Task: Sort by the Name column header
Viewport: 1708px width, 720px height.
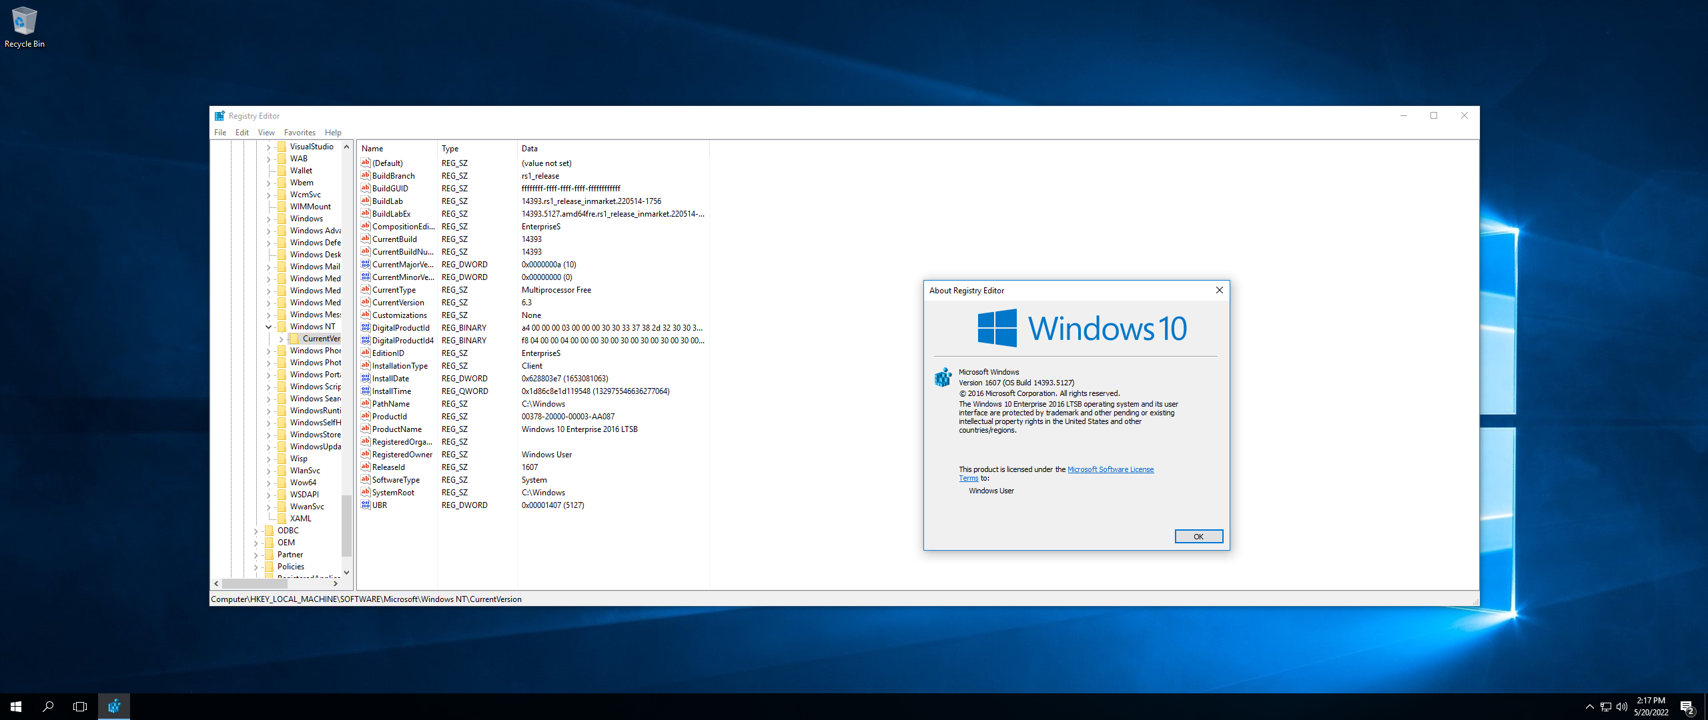Action: [x=397, y=149]
